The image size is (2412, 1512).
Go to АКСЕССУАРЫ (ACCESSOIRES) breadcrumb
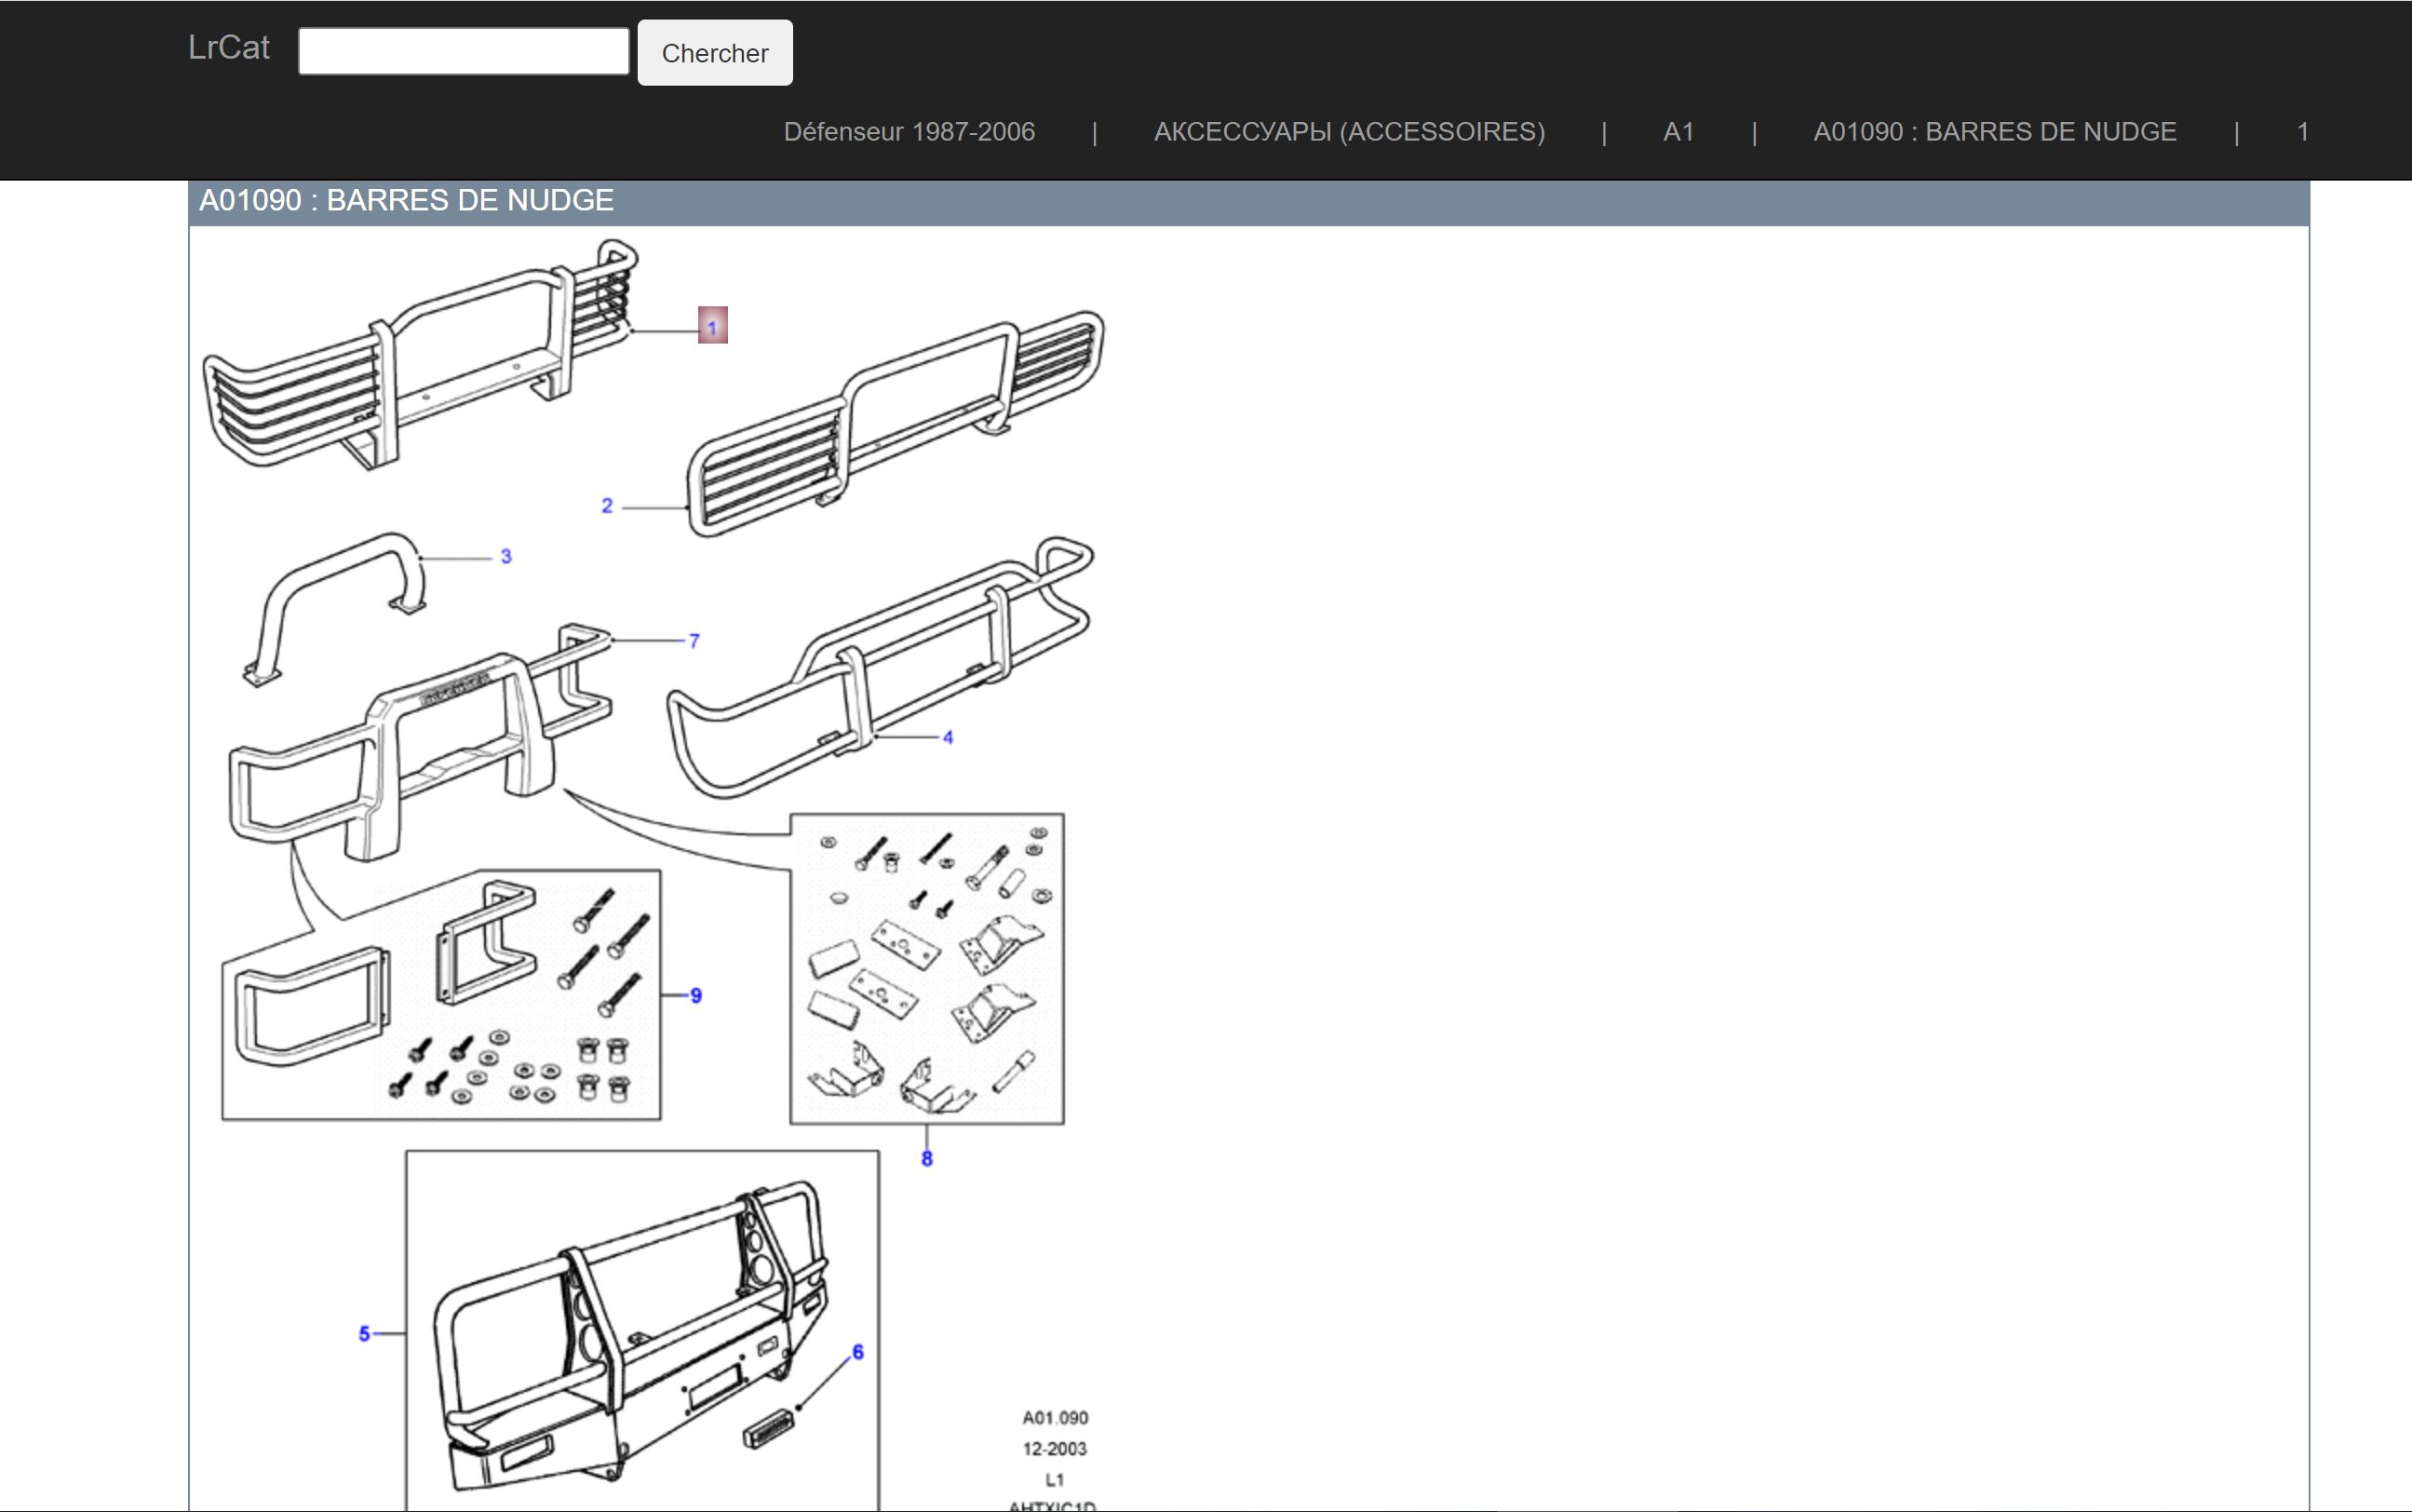point(1349,132)
